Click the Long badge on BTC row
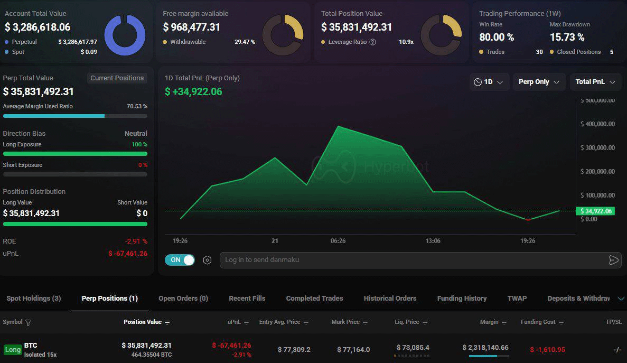627x363 pixels. (13, 350)
